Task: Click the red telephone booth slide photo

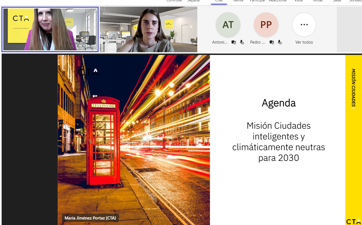Action: click(x=134, y=140)
